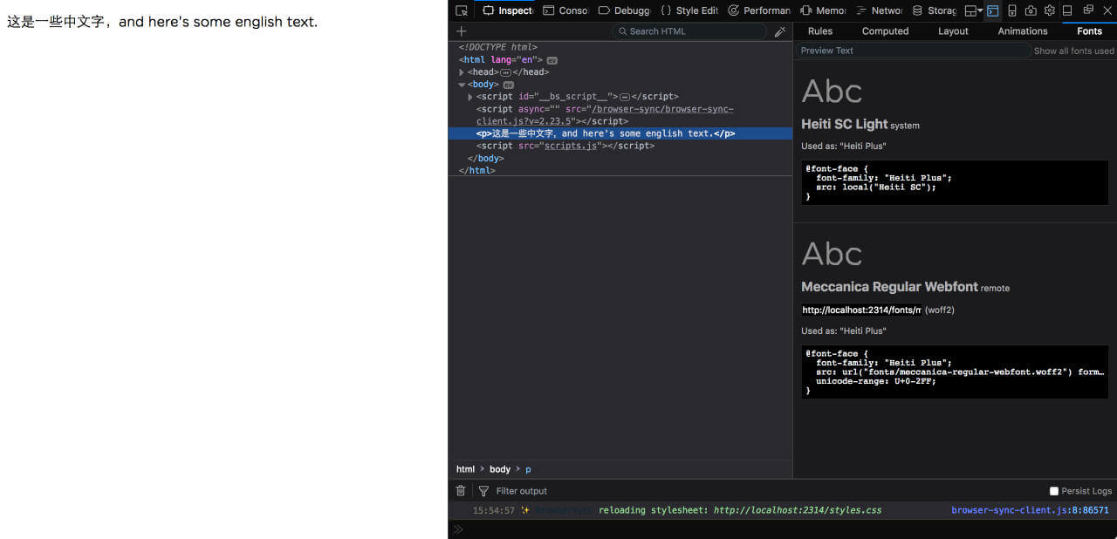Enable Responsive Design Mode
Viewport: 1117px width, 539px height.
coord(1011,10)
